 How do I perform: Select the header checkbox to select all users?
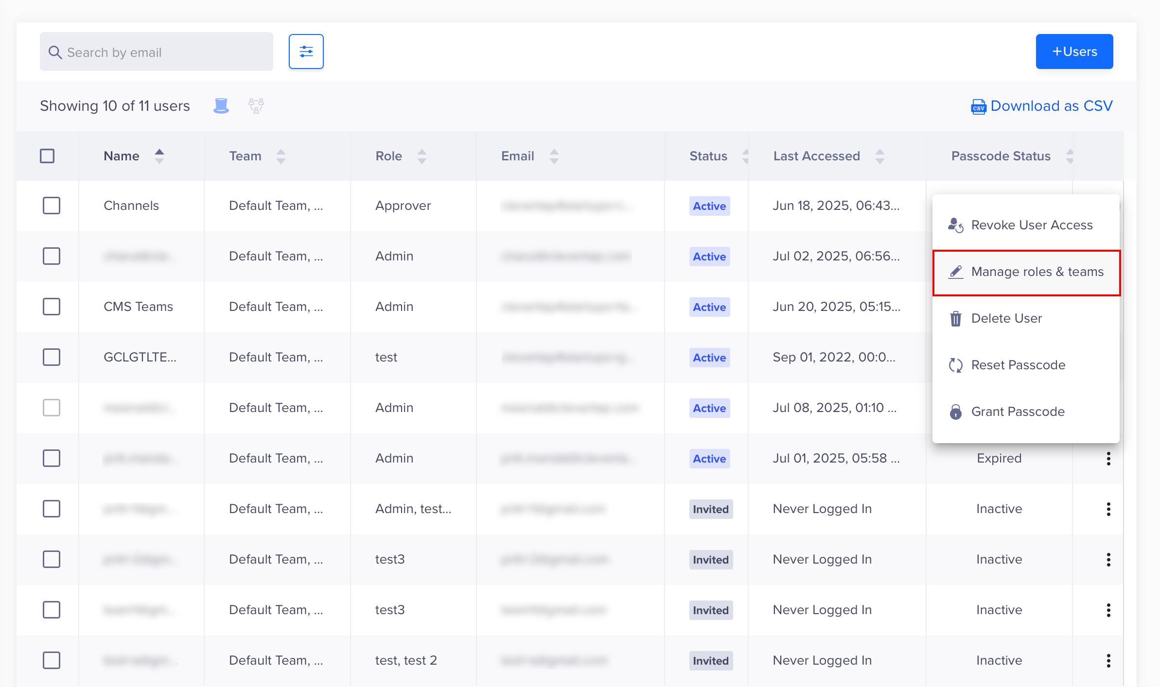47,155
